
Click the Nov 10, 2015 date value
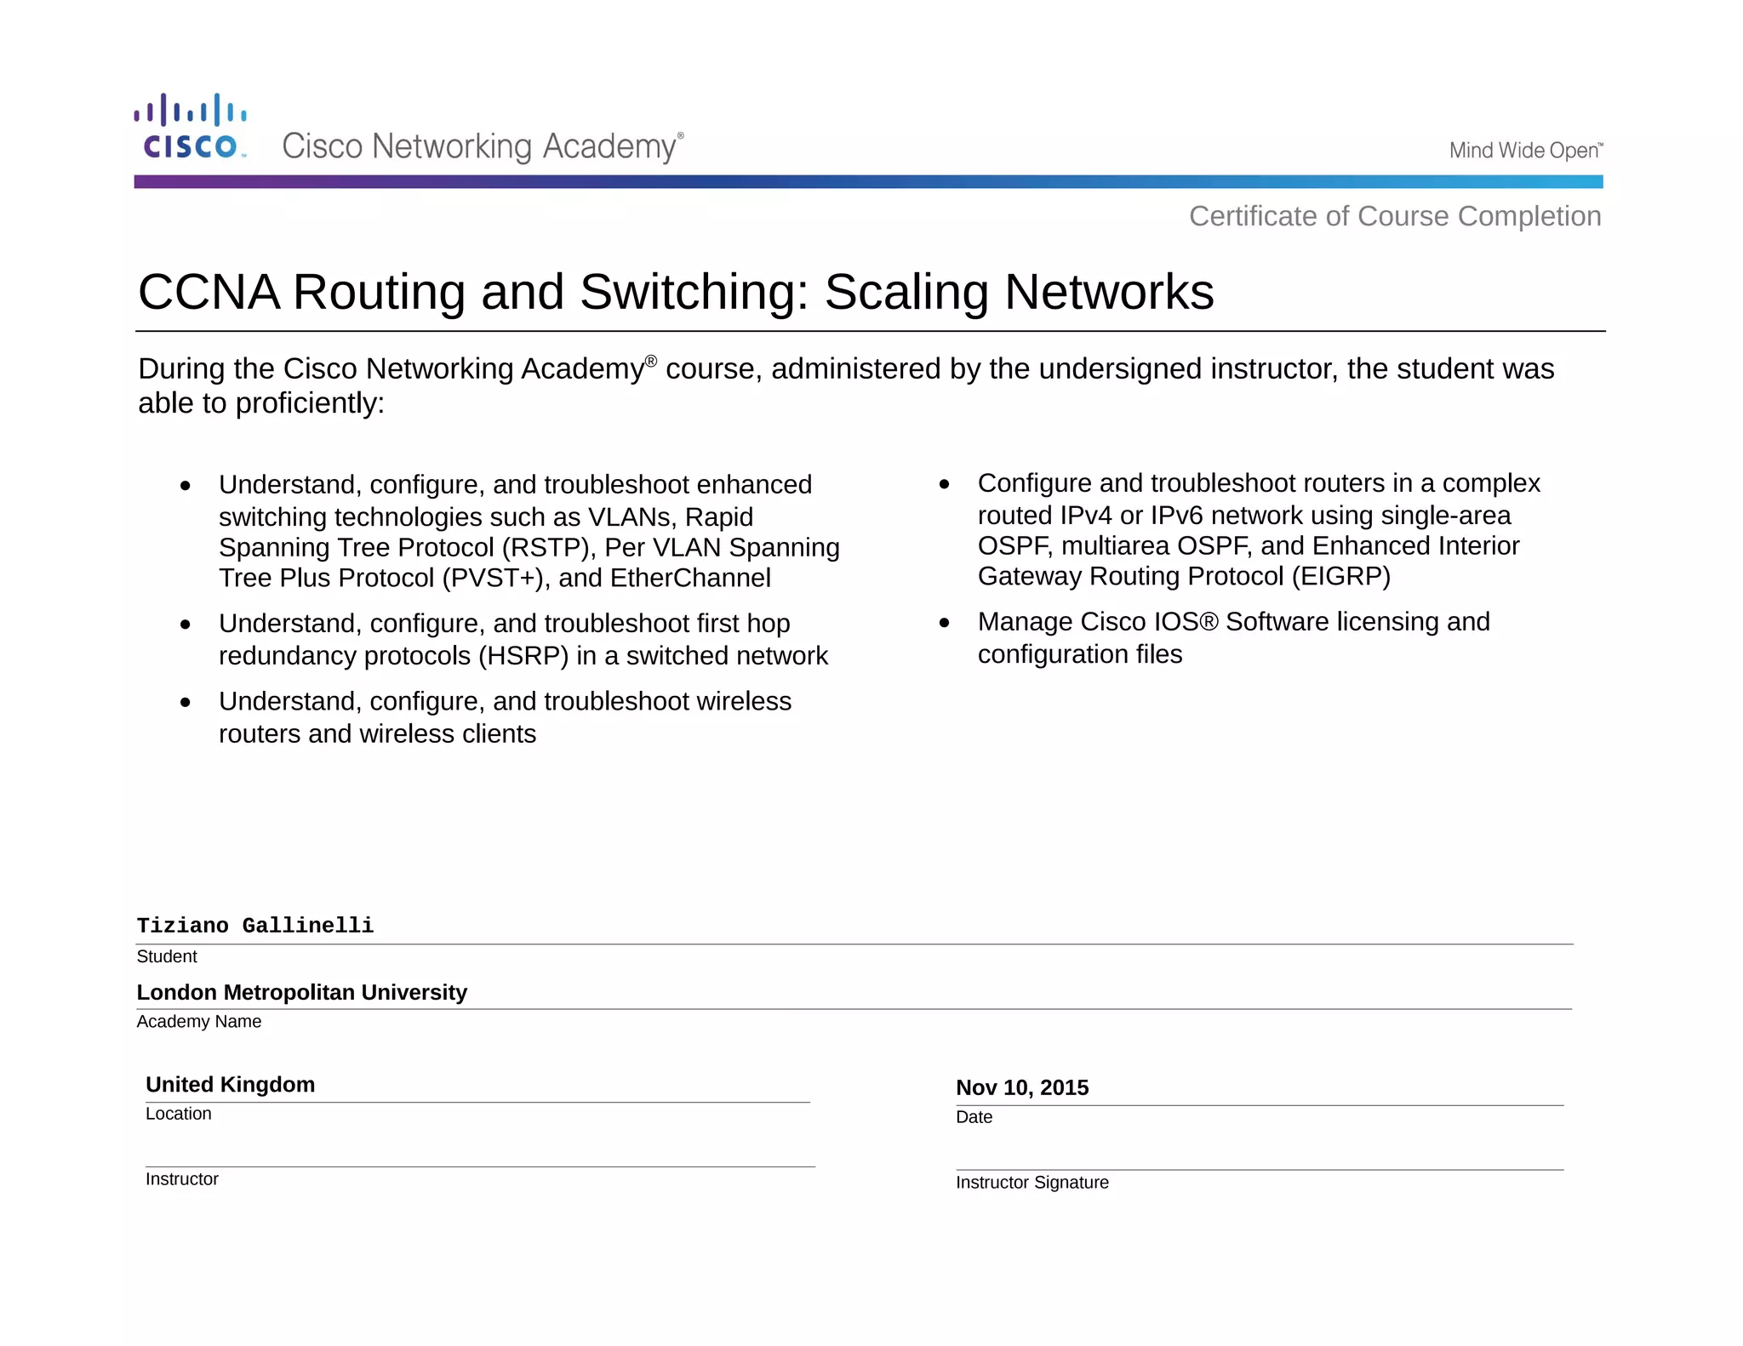point(1022,1087)
